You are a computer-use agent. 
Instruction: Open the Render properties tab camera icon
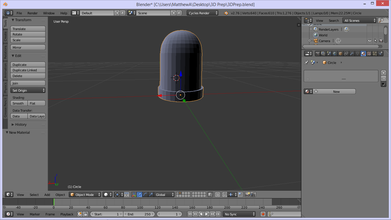coord(317,54)
